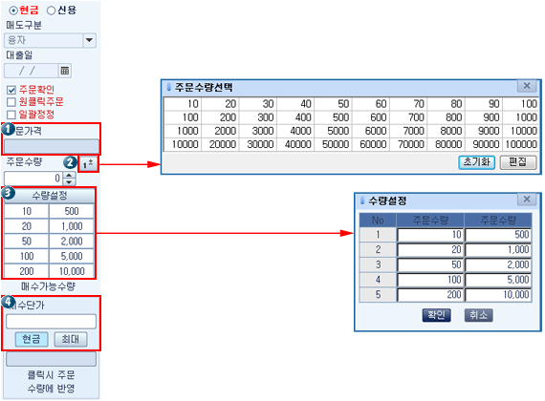Open the calendar picker for 대출일
Viewport: 545px width, 401px height.
[x=65, y=71]
